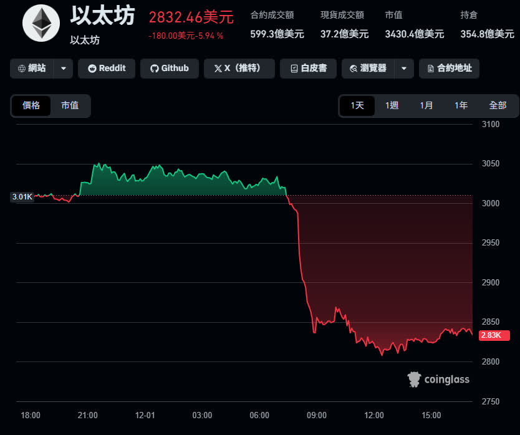This screenshot has height=435, width=520.
Task: Select the 1月 time range tab
Action: [426, 105]
